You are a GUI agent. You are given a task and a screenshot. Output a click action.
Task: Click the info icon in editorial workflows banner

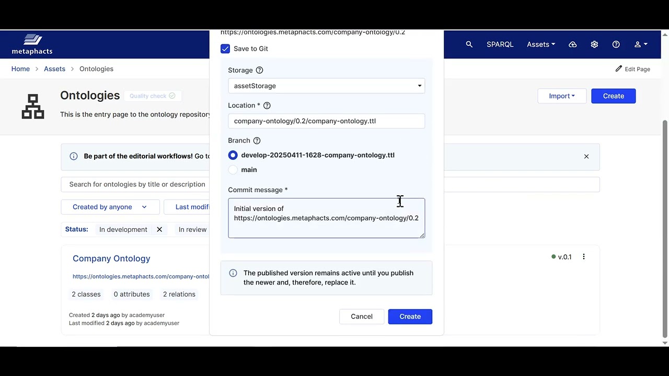click(74, 156)
